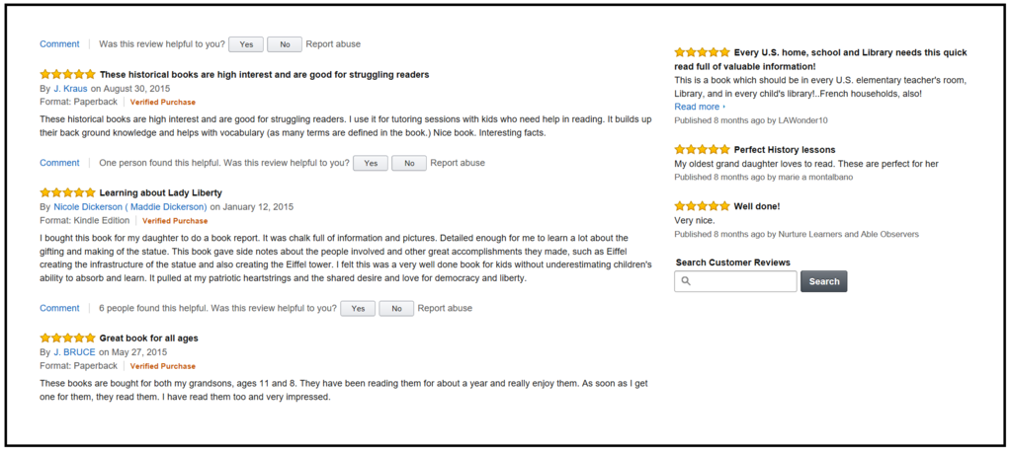Image resolution: width=1012 pixels, height=451 pixels.
Task: Vote No on the topmost review
Action: click(x=285, y=44)
